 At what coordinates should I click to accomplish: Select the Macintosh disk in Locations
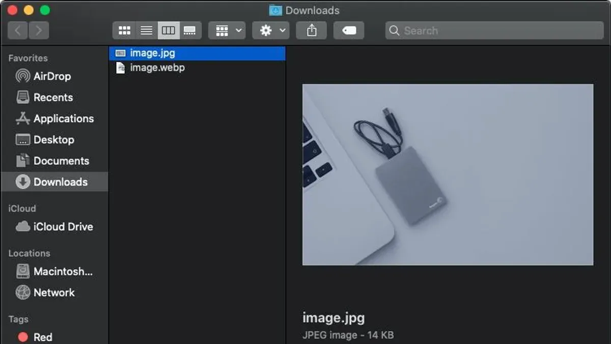click(x=54, y=272)
